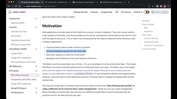Expand the Using RTK Query subsection
Image resolution: width=177 pixels, height=99 pixels.
click(x=36, y=88)
